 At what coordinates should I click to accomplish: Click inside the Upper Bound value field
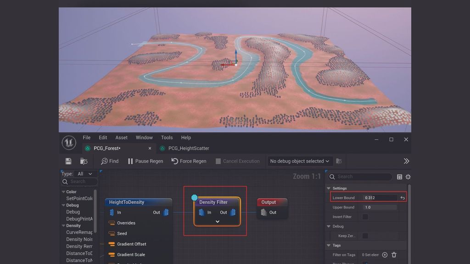point(380,207)
